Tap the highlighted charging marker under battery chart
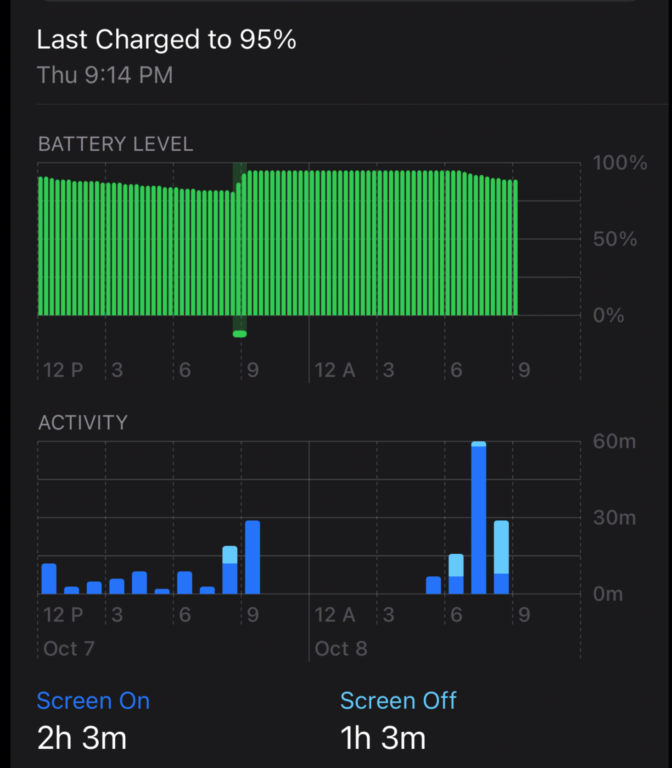672x768 pixels. click(x=240, y=334)
